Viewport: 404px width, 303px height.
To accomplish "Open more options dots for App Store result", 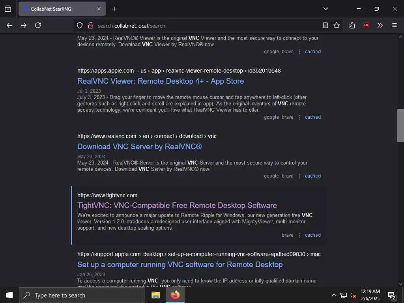I will pos(299,117).
